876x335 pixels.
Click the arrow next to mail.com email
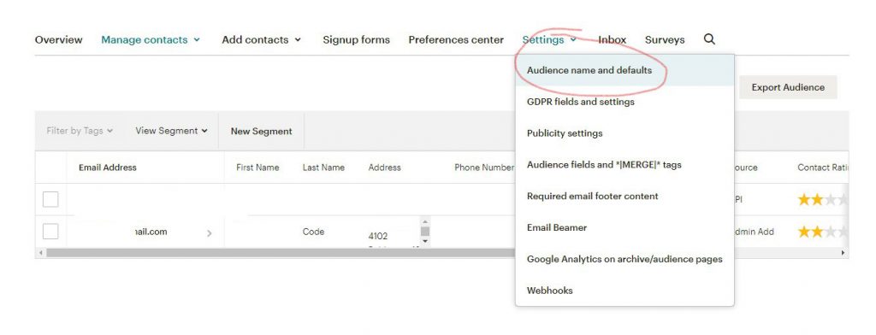tap(210, 233)
